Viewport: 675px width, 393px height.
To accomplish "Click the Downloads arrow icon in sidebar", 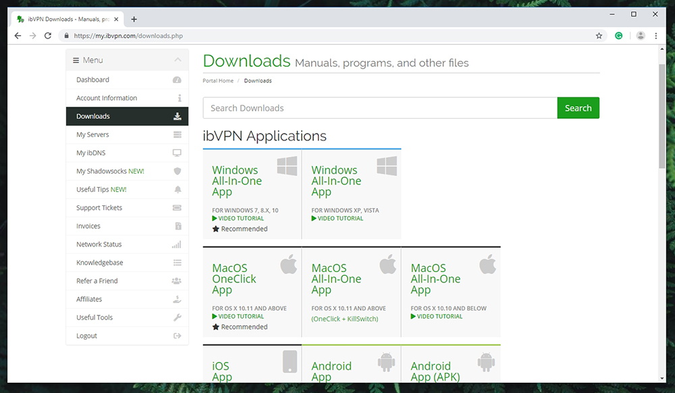I will point(178,116).
